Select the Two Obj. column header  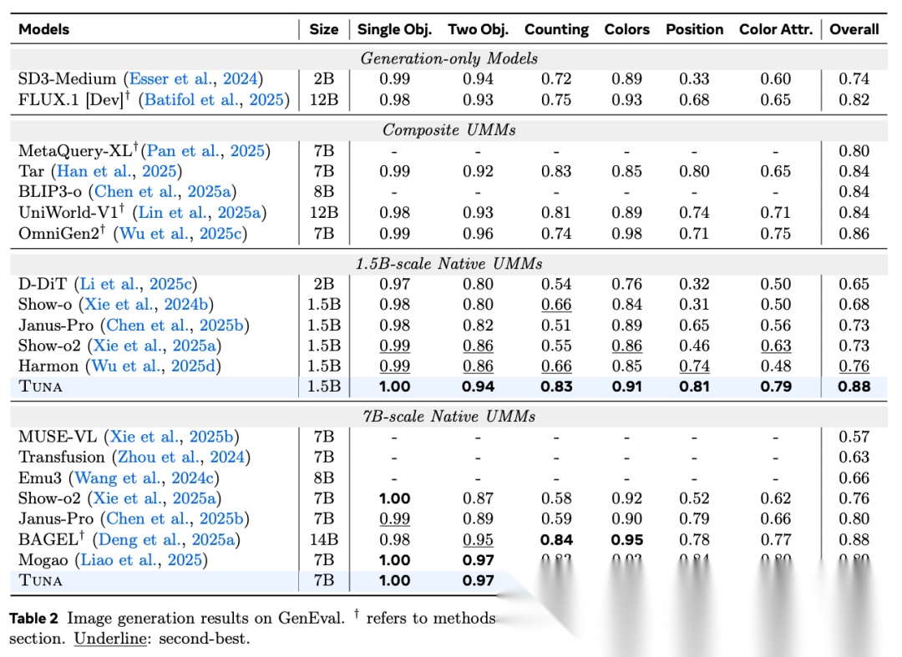pyautogui.click(x=478, y=30)
